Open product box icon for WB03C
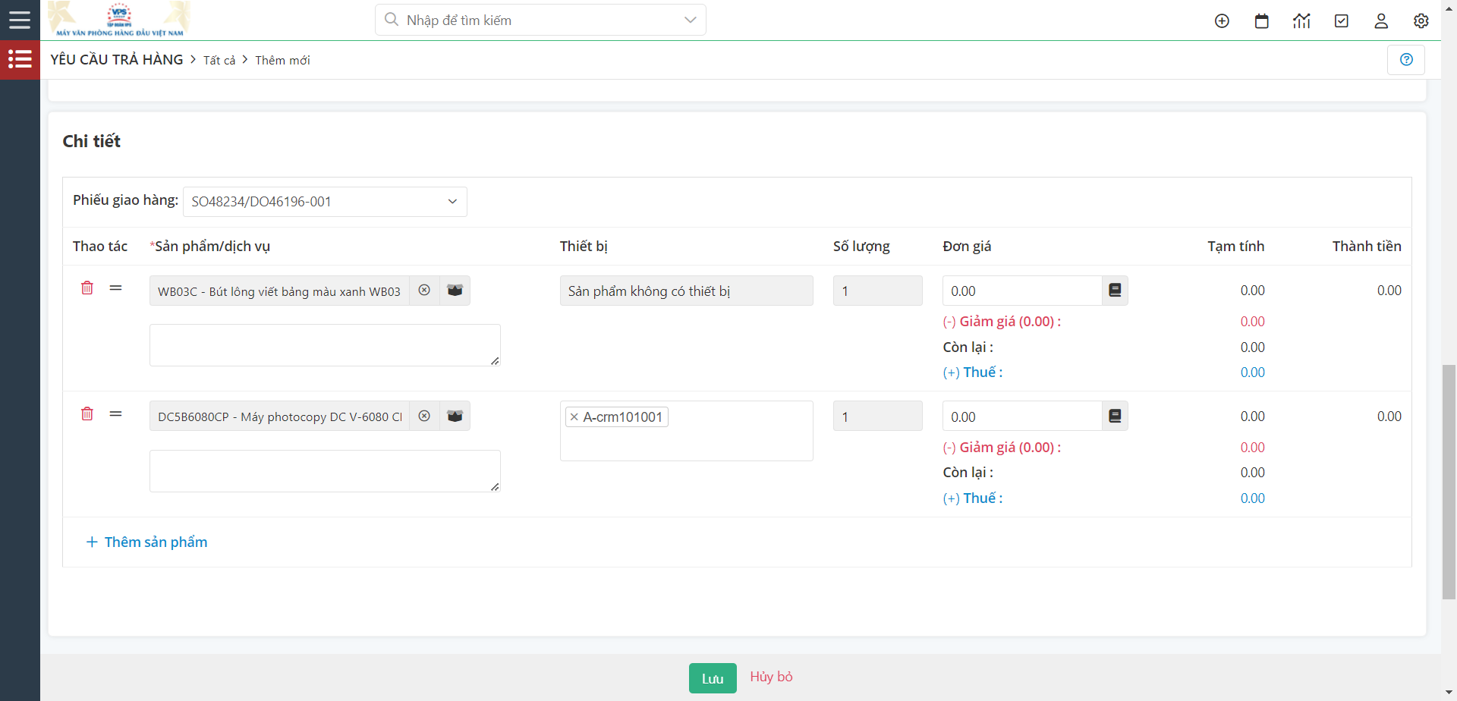1457x701 pixels. [x=455, y=291]
